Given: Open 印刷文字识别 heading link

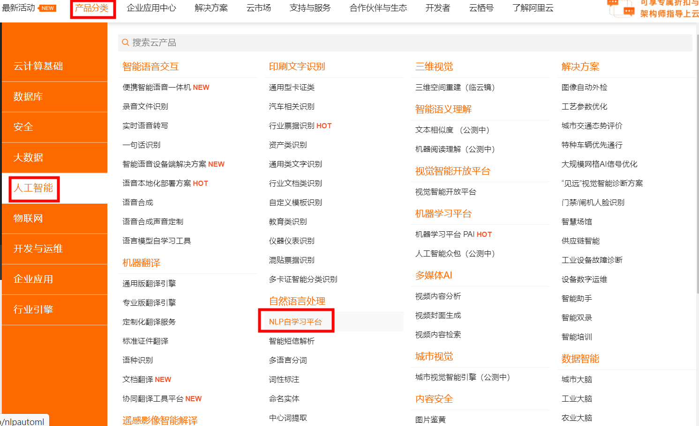Looking at the screenshot, I should pyautogui.click(x=297, y=66).
